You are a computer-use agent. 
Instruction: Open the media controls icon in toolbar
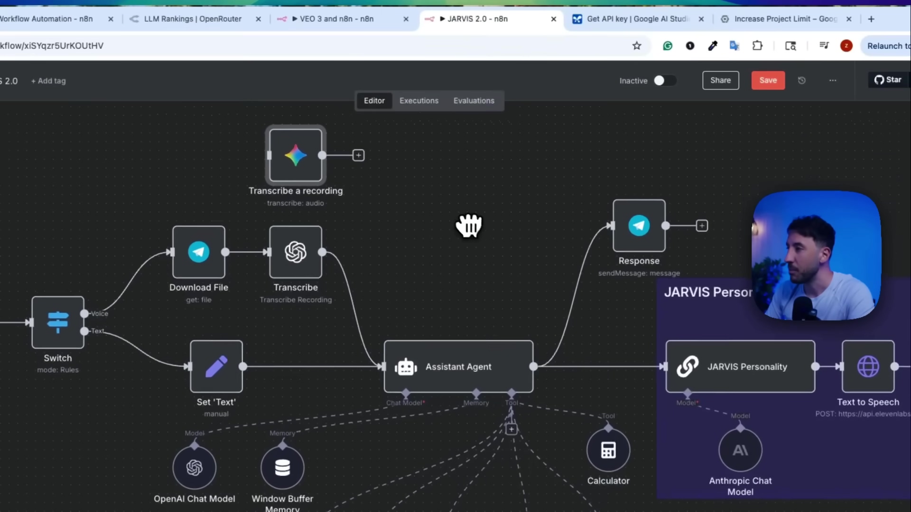tap(824, 46)
